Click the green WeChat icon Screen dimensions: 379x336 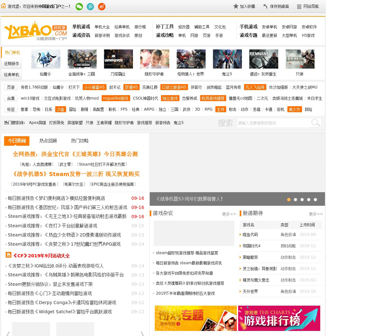[x=79, y=7]
